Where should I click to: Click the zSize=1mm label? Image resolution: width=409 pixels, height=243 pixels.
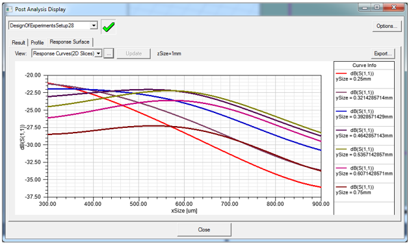click(169, 53)
